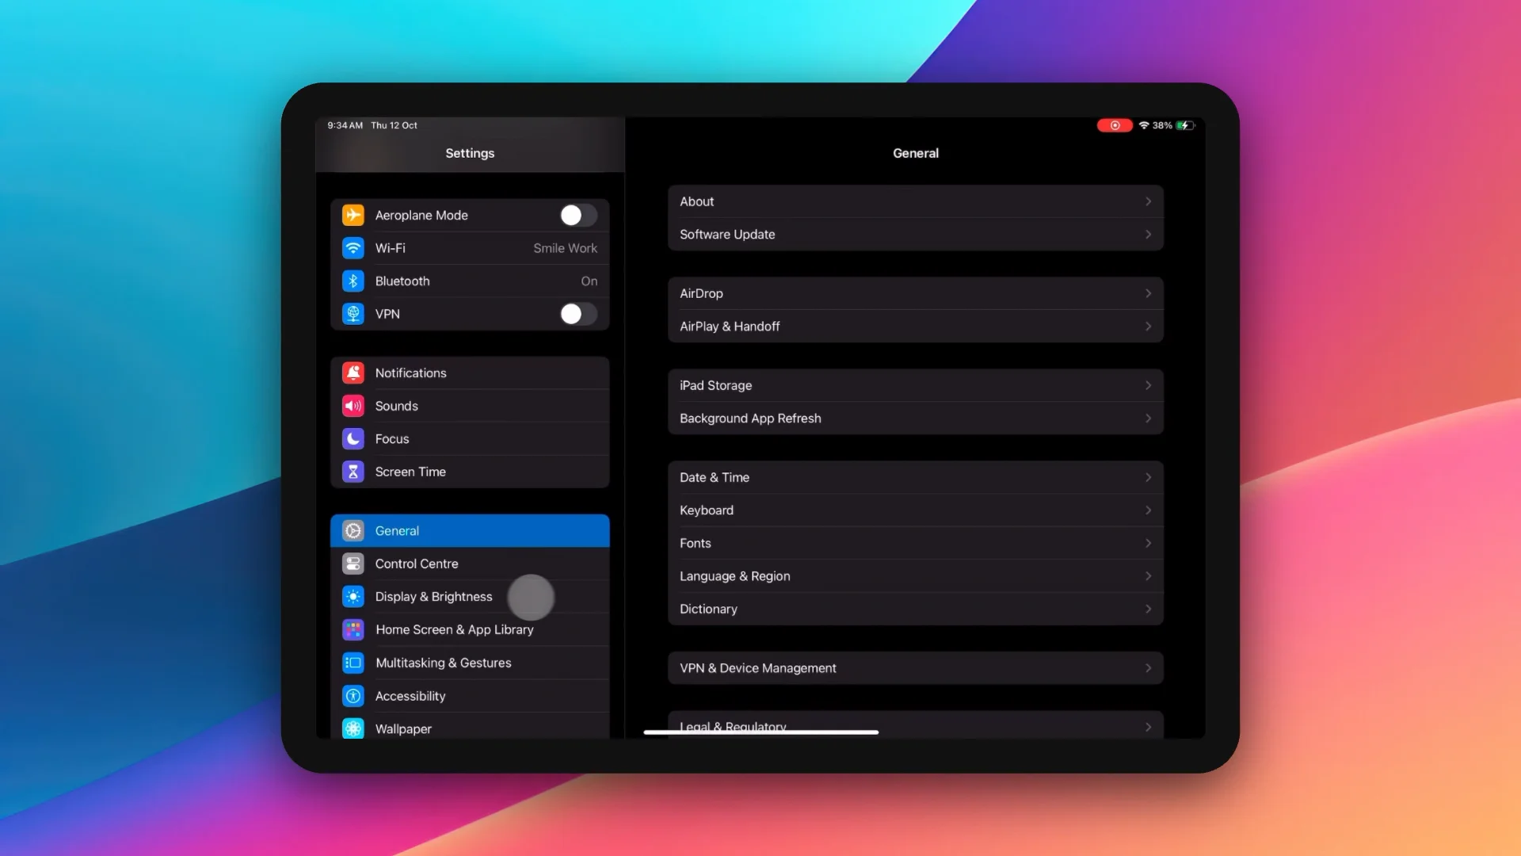Tap the Screen Time icon

pyautogui.click(x=353, y=472)
